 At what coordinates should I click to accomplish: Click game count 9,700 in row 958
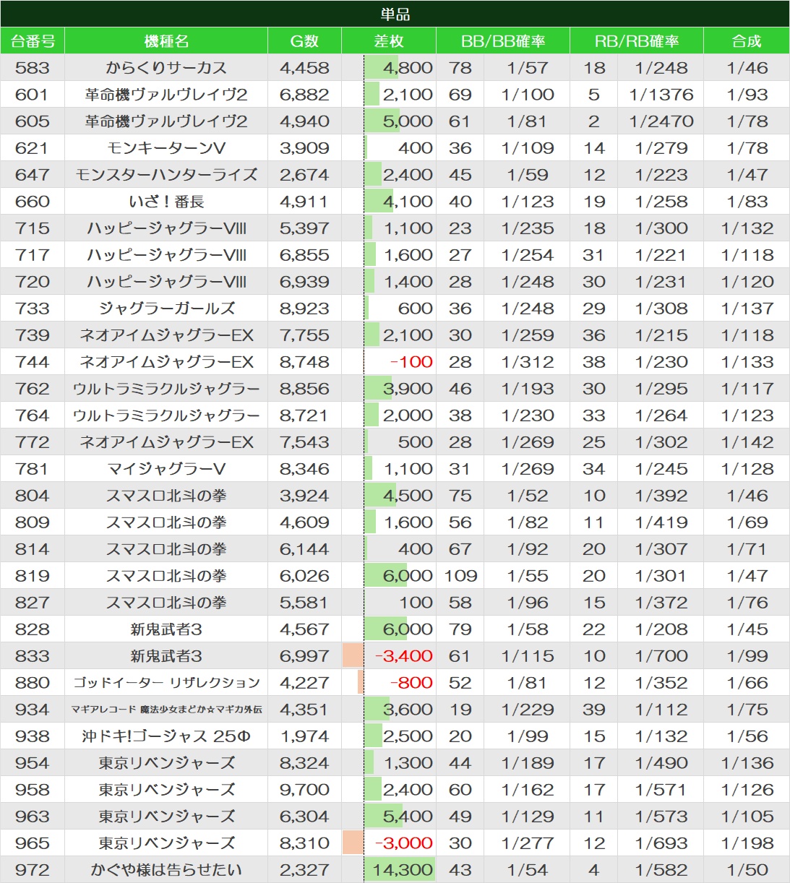pyautogui.click(x=304, y=790)
